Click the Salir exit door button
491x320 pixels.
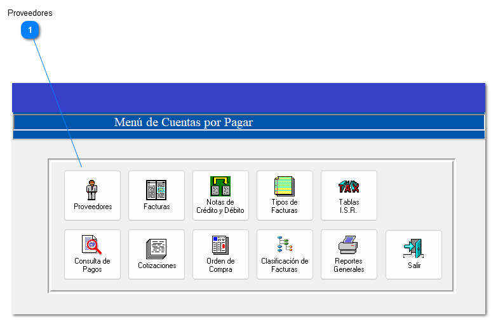pyautogui.click(x=414, y=255)
